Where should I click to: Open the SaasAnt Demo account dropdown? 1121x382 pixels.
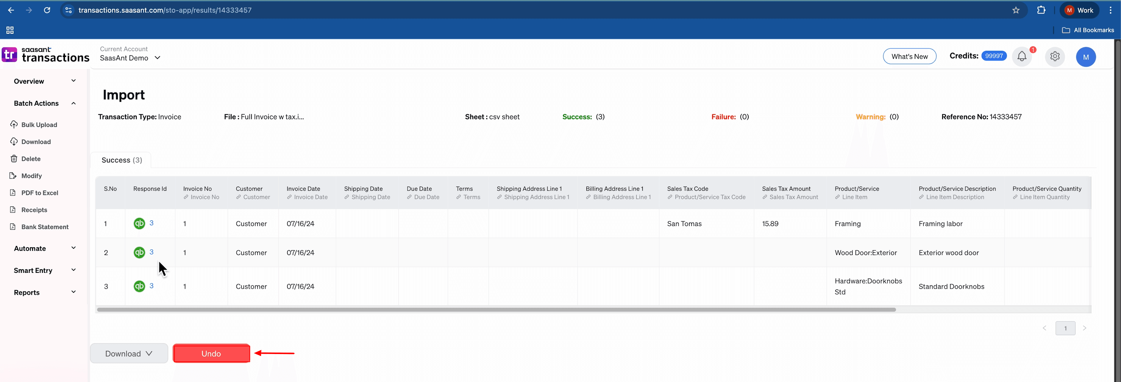coord(130,58)
